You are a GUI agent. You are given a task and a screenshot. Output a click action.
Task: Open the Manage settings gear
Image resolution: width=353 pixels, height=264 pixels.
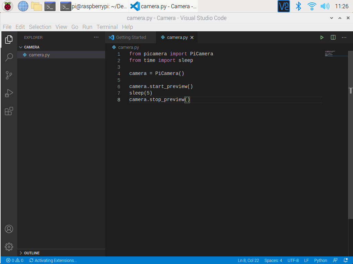(9, 247)
